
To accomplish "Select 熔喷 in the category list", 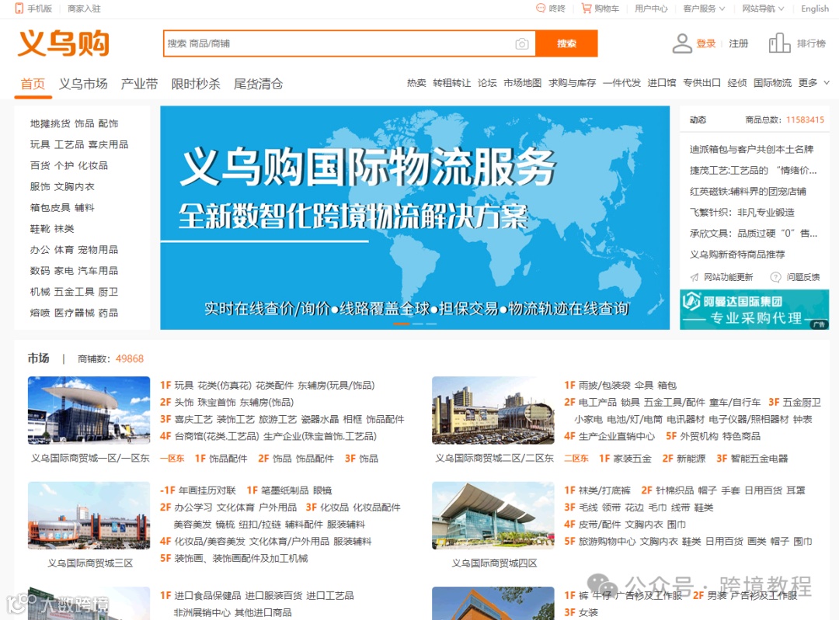I will pos(40,313).
